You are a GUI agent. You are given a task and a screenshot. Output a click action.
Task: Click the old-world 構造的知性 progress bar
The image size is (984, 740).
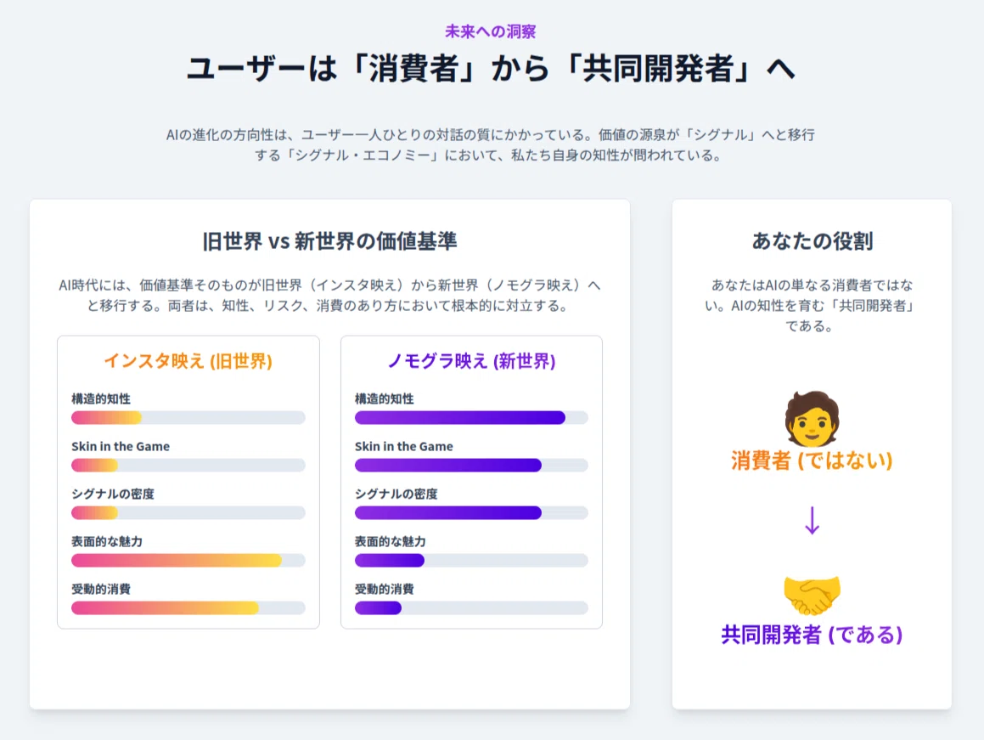pos(188,418)
